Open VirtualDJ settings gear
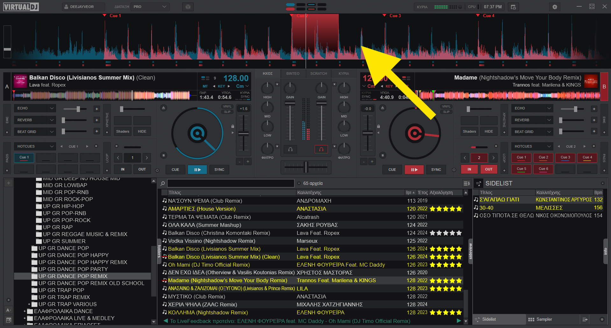The height and width of the screenshot is (328, 611). (x=555, y=7)
